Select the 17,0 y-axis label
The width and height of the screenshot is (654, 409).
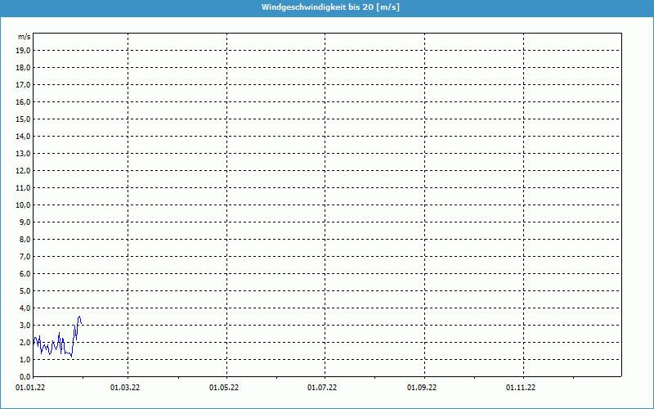coord(24,85)
